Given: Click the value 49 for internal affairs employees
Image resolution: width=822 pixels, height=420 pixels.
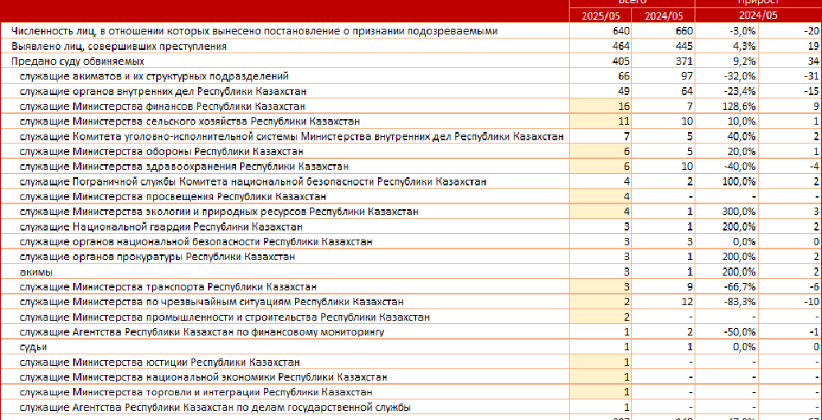Looking at the screenshot, I should pos(624,92).
